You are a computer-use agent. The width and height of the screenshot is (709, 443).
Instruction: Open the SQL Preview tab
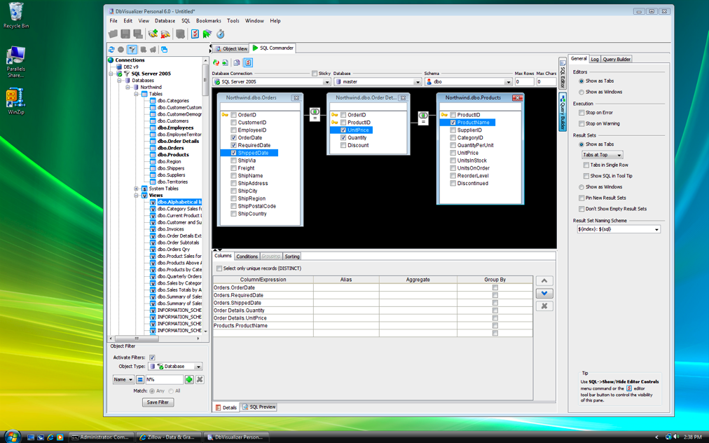click(259, 407)
